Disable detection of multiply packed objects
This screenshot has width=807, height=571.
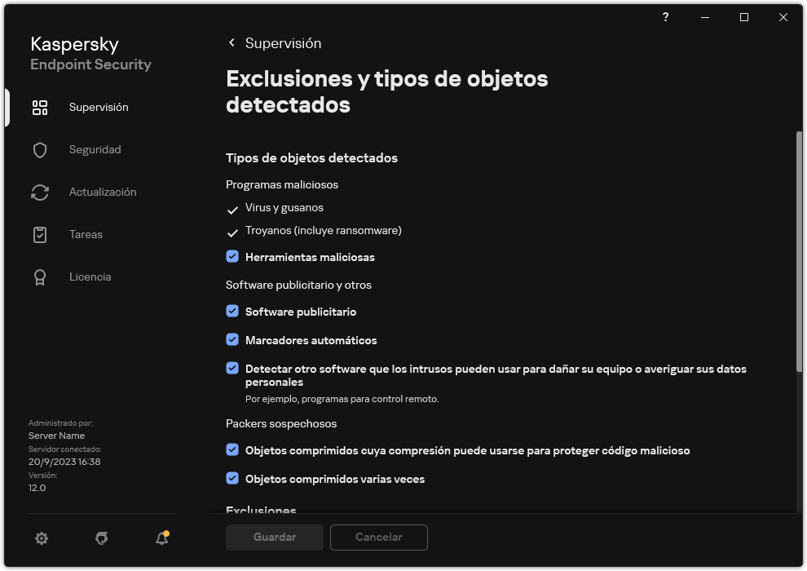pos(232,479)
